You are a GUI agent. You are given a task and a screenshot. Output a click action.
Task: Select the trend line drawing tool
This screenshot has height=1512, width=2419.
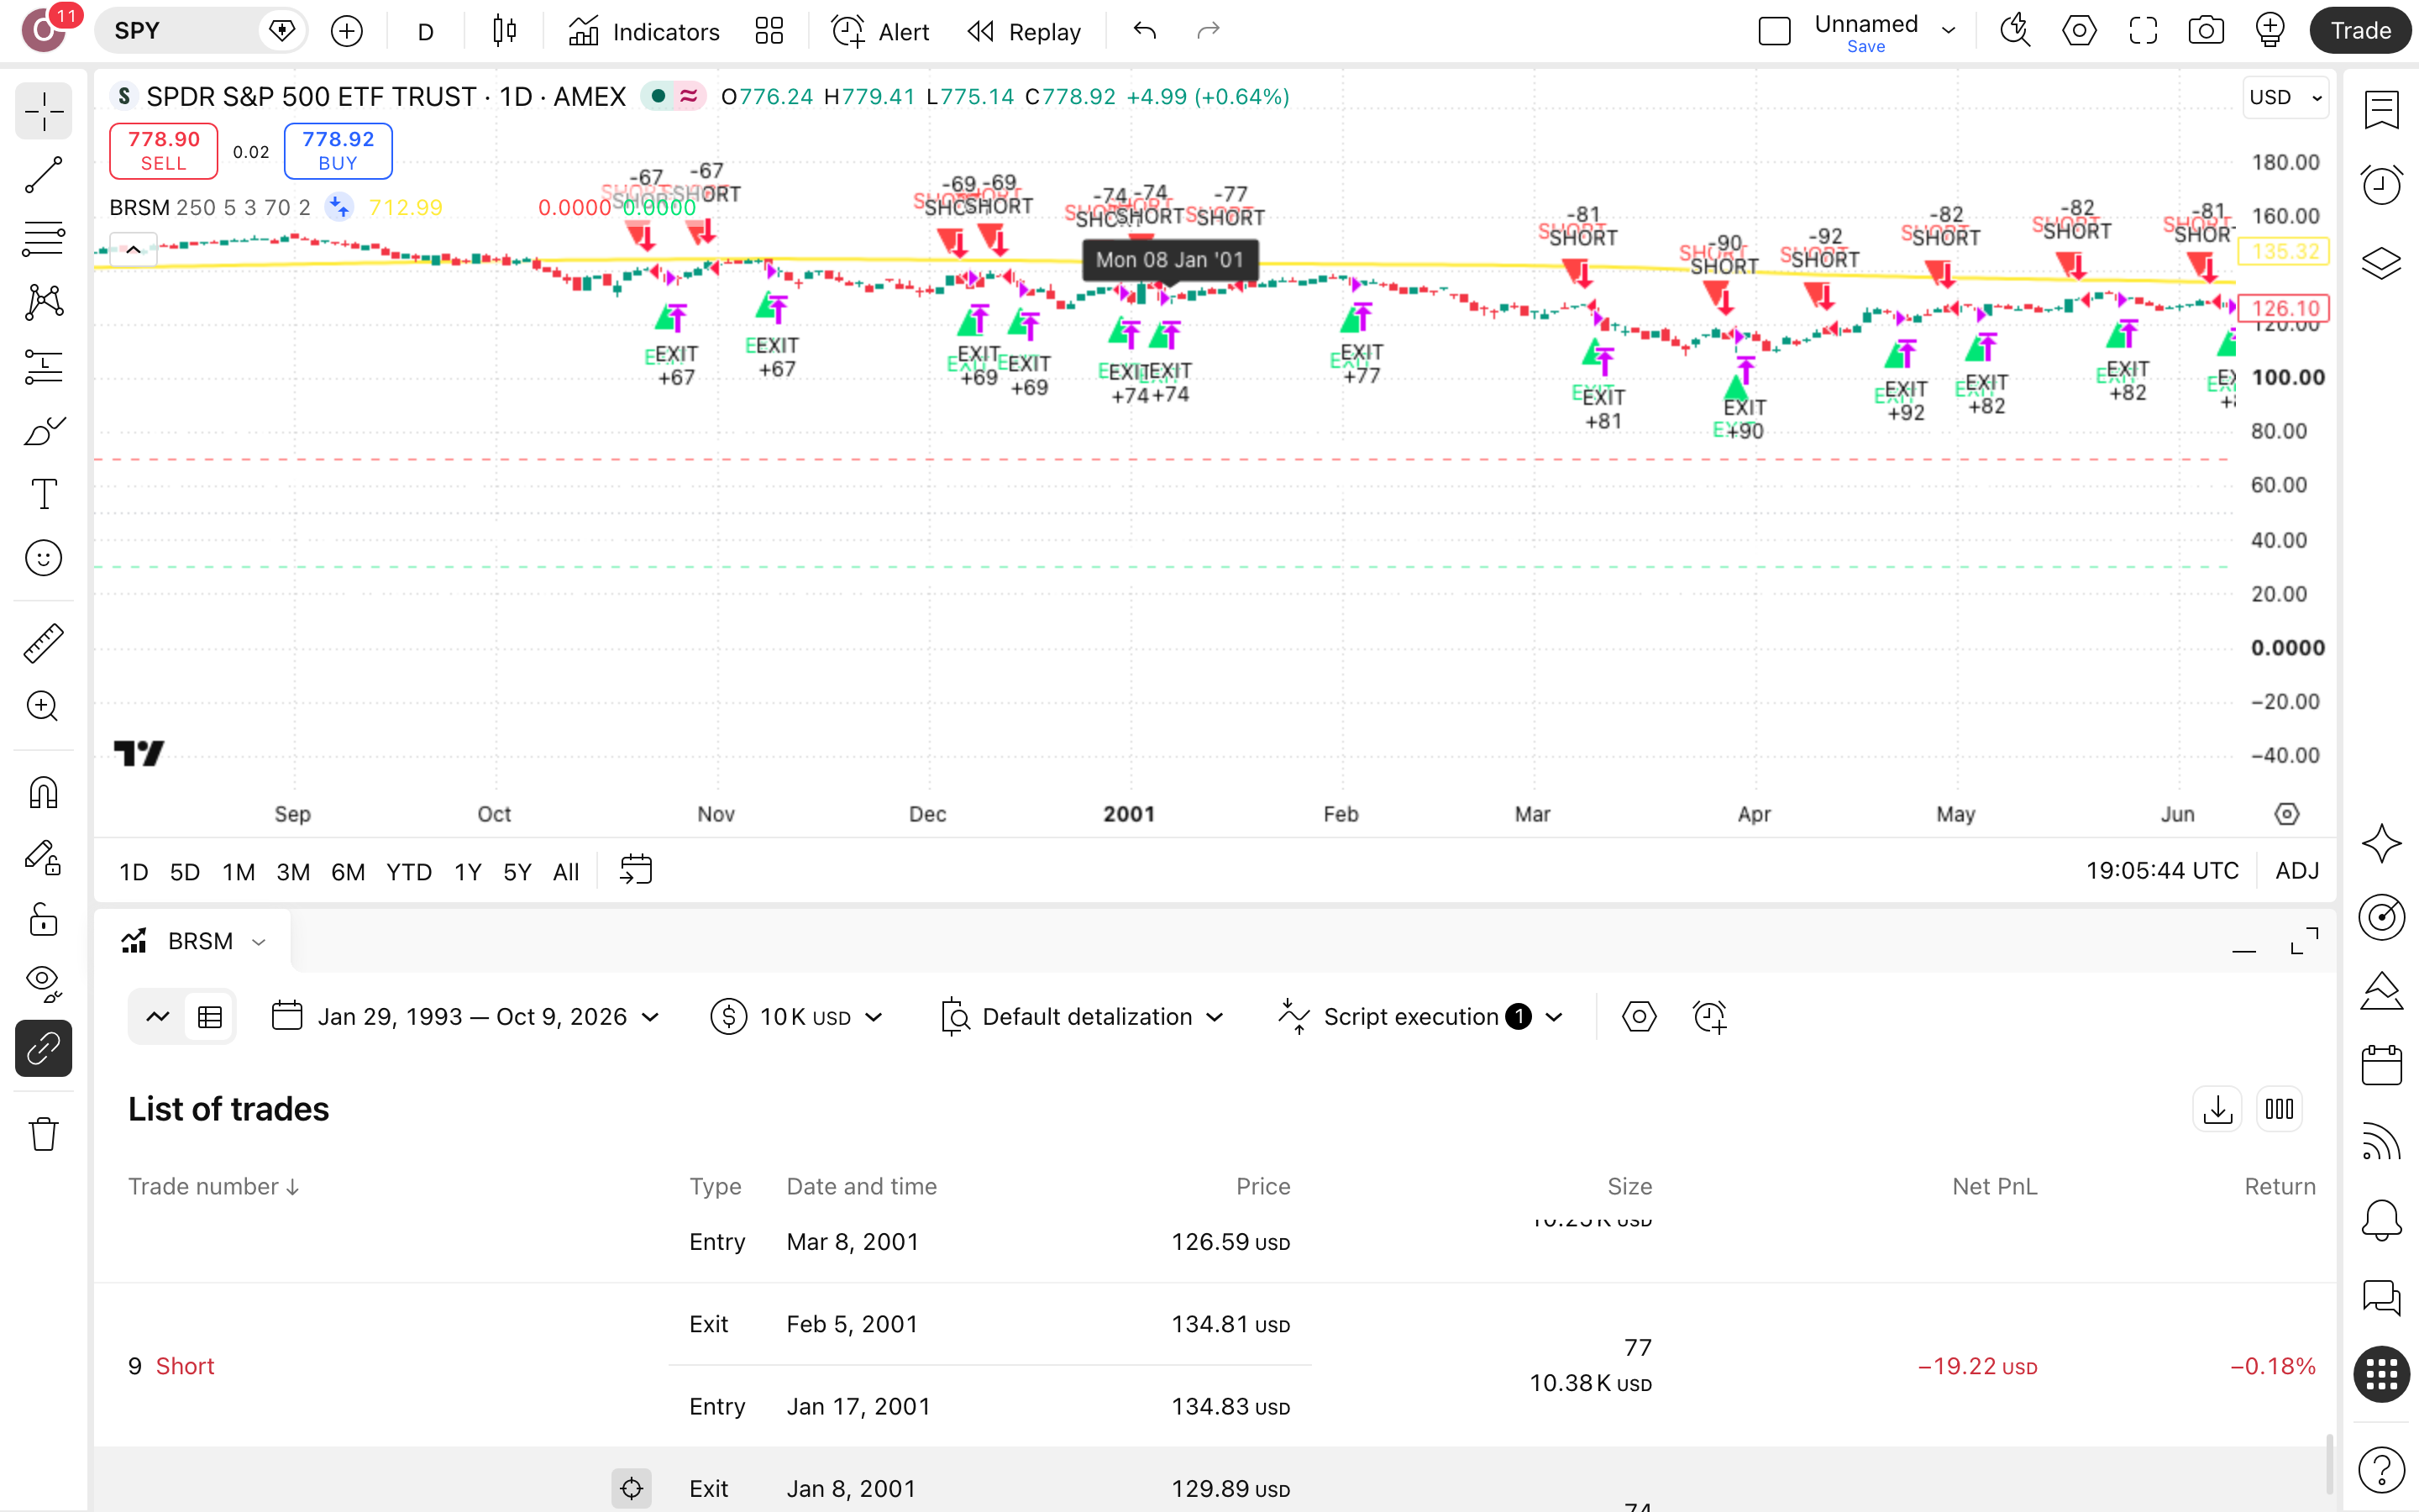tap(43, 175)
